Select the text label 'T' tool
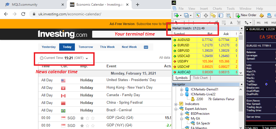The height and width of the screenshot is (129, 276). (x=239, y=23)
